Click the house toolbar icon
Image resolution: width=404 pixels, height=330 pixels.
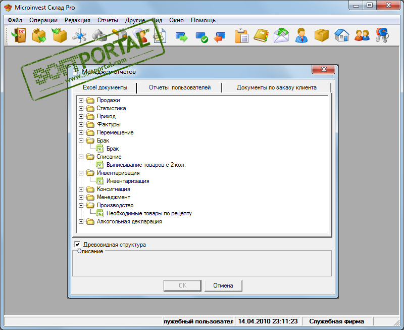pos(342,35)
